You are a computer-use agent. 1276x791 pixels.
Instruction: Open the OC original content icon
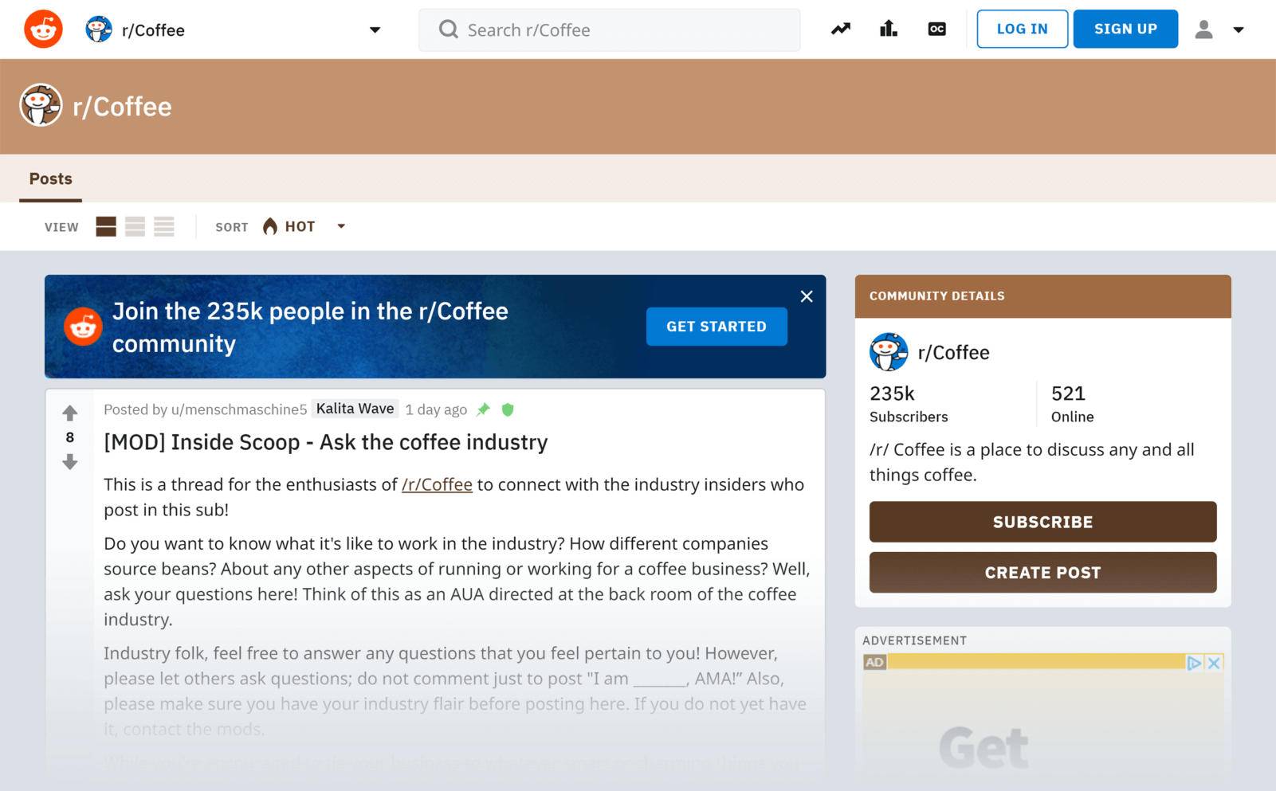point(936,29)
